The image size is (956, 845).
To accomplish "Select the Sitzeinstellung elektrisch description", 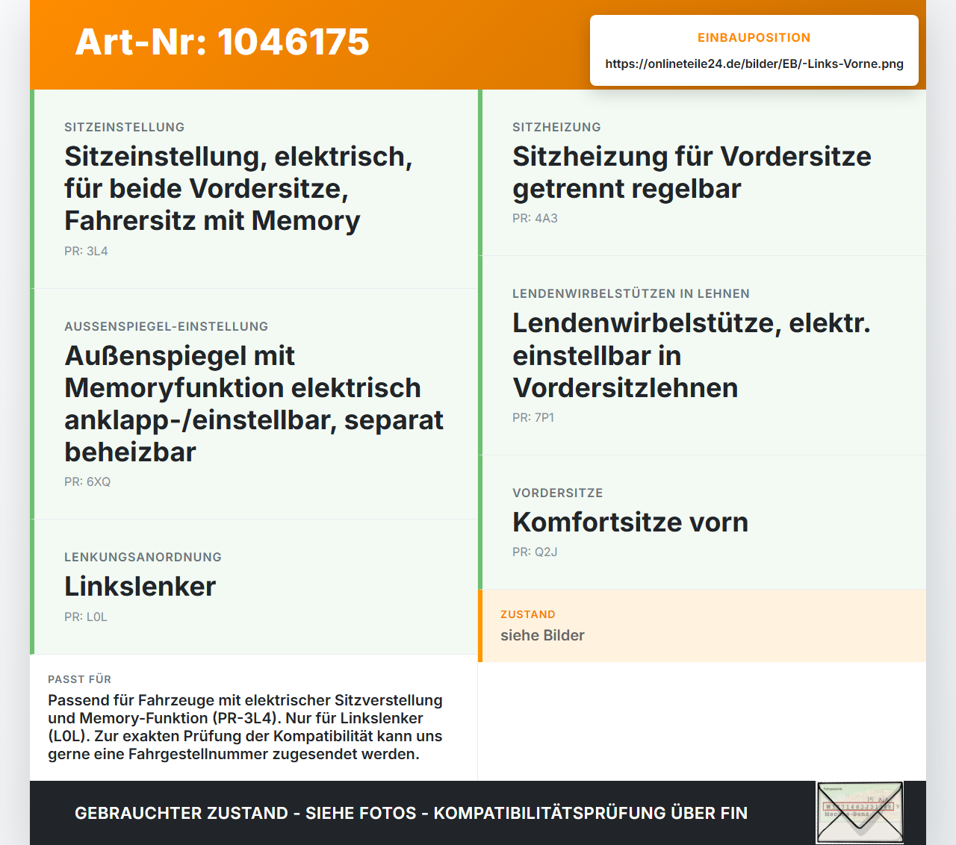I will [x=238, y=188].
